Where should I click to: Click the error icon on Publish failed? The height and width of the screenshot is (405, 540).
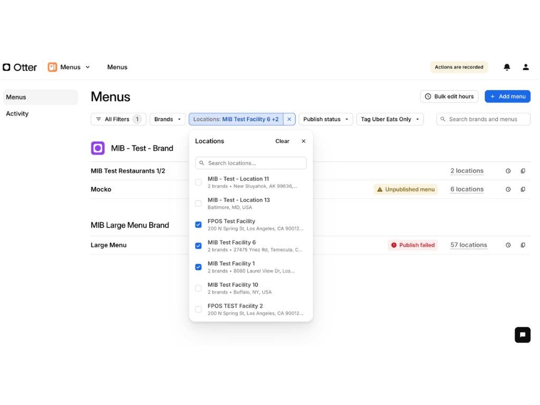[x=394, y=245]
